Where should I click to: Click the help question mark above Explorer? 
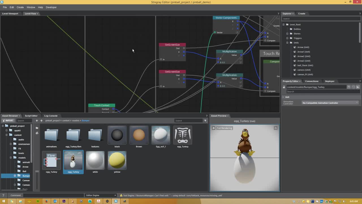(360, 13)
